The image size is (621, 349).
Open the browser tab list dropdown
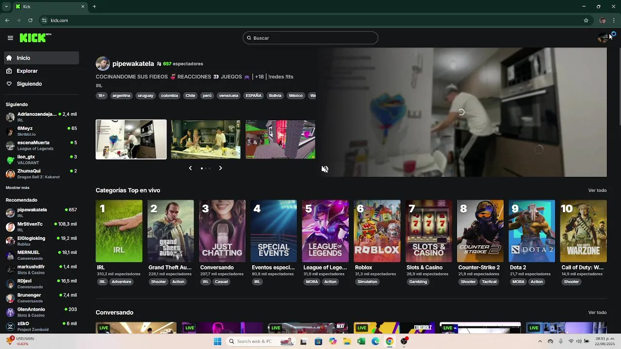tap(6, 6)
